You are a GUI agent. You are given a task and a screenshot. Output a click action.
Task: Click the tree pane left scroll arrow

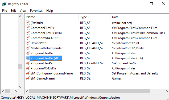pyautogui.click(x=3, y=91)
